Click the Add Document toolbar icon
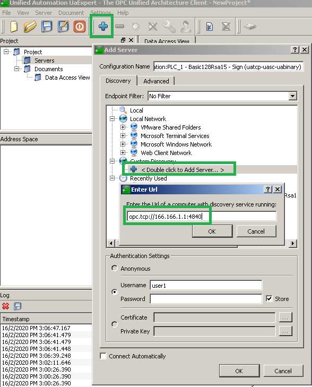The width and height of the screenshot is (312, 387). (210, 27)
